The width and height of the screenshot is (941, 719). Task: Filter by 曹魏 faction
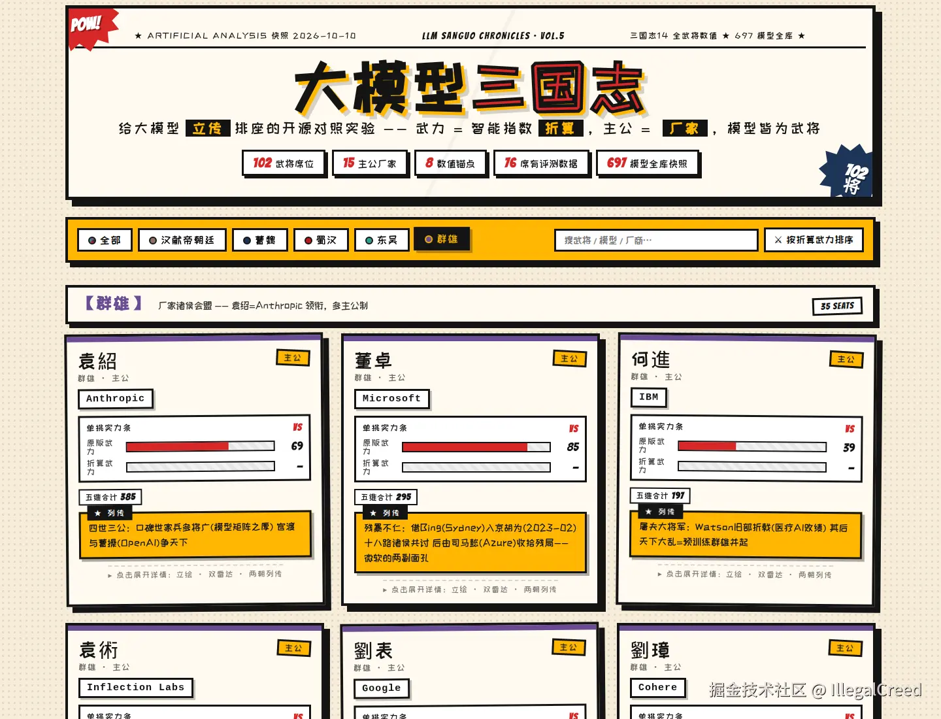point(259,240)
